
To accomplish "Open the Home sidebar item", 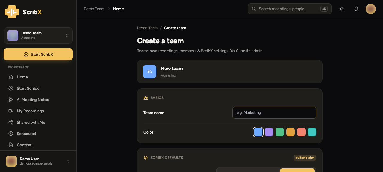I will [38, 77].
